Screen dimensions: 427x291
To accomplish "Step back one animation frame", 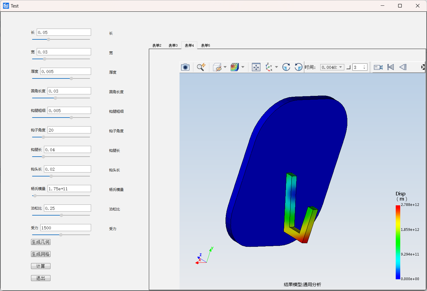I will [403, 67].
